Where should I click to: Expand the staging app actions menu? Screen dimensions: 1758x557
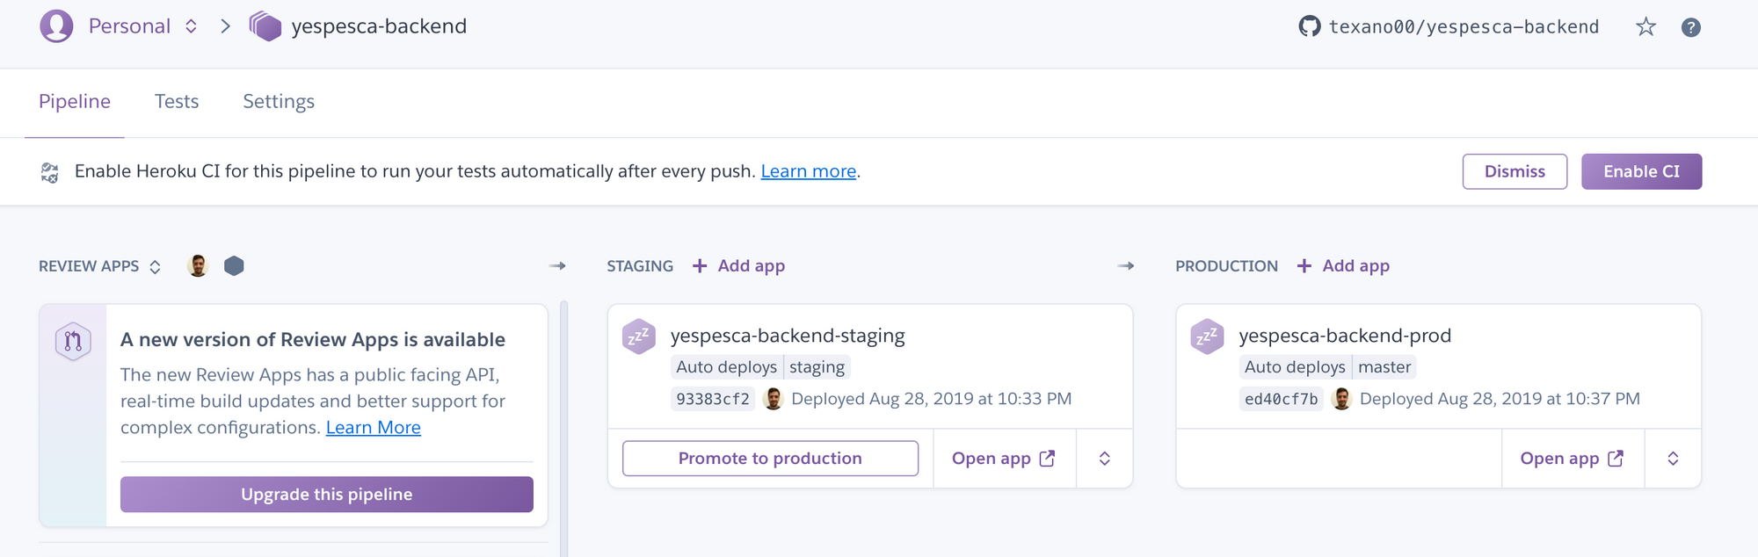(x=1105, y=459)
